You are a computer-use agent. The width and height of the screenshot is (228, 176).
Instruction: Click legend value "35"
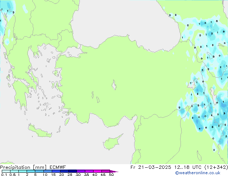pyautogui.click(x=86, y=175)
